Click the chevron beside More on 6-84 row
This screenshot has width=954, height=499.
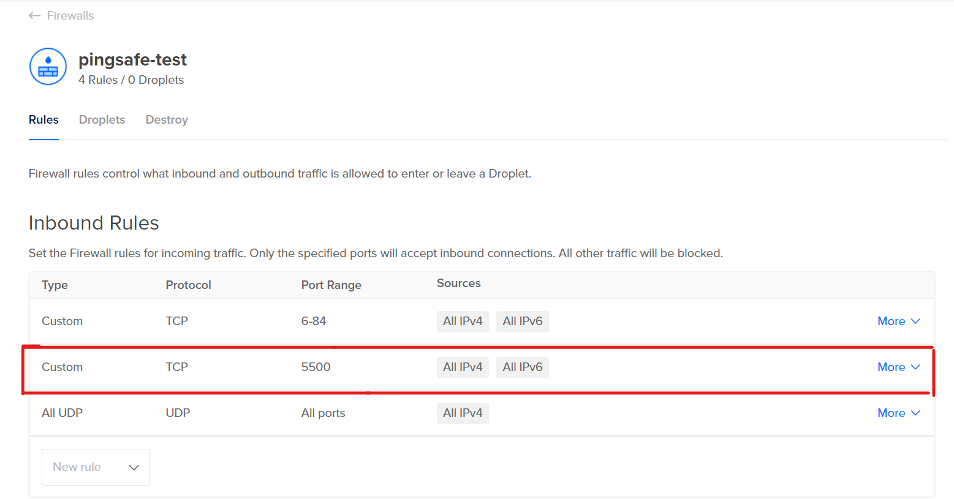click(915, 321)
